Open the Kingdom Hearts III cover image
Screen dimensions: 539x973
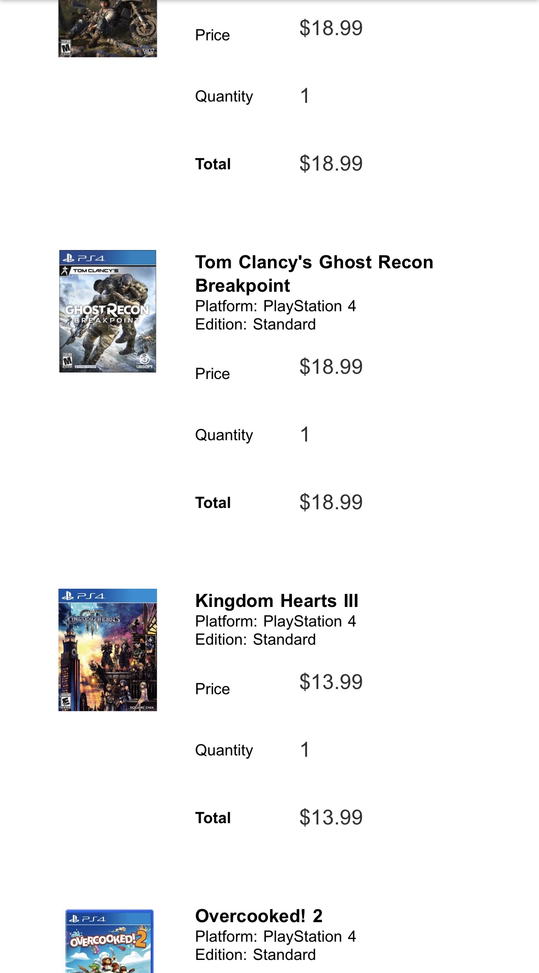pos(108,650)
